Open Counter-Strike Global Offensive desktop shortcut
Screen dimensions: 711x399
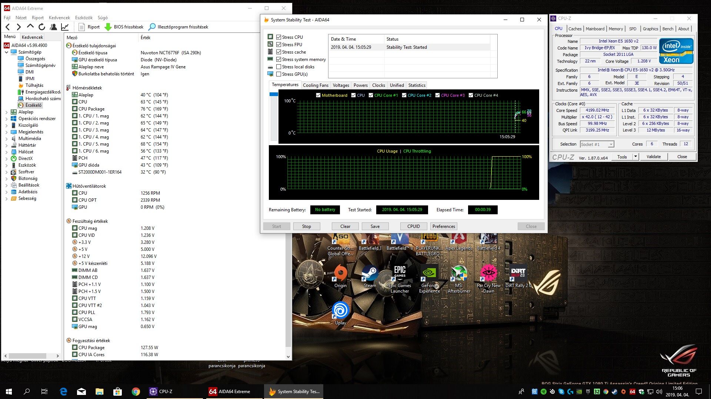pos(340,244)
